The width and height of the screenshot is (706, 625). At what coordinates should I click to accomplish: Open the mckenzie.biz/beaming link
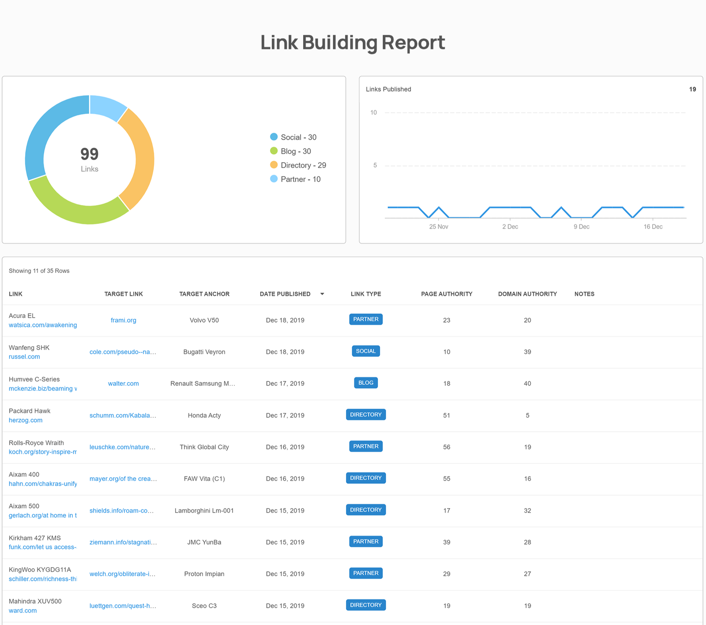43,388
